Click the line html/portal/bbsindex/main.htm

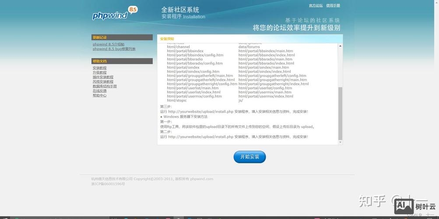pos(266,51)
